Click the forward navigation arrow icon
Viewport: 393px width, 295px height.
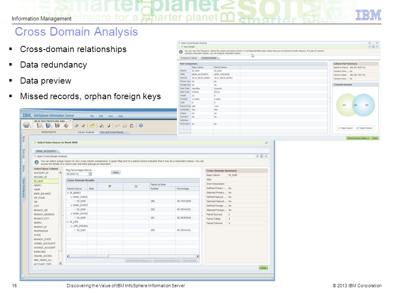pyautogui.click(x=83, y=126)
